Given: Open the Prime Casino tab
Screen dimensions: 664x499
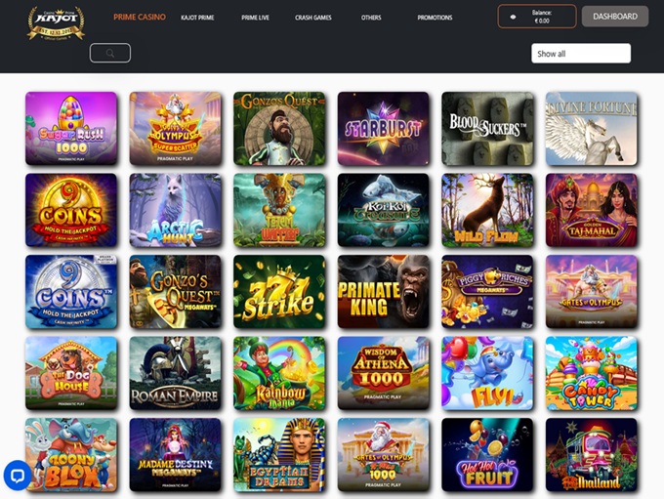Looking at the screenshot, I should 140,17.
